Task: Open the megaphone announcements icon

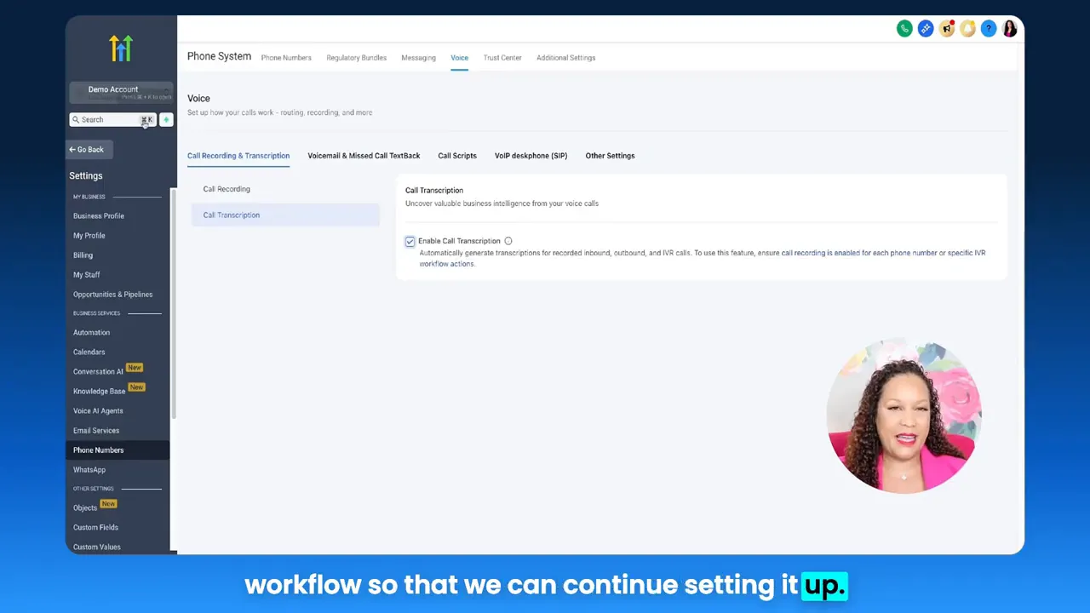Action: pos(947,29)
